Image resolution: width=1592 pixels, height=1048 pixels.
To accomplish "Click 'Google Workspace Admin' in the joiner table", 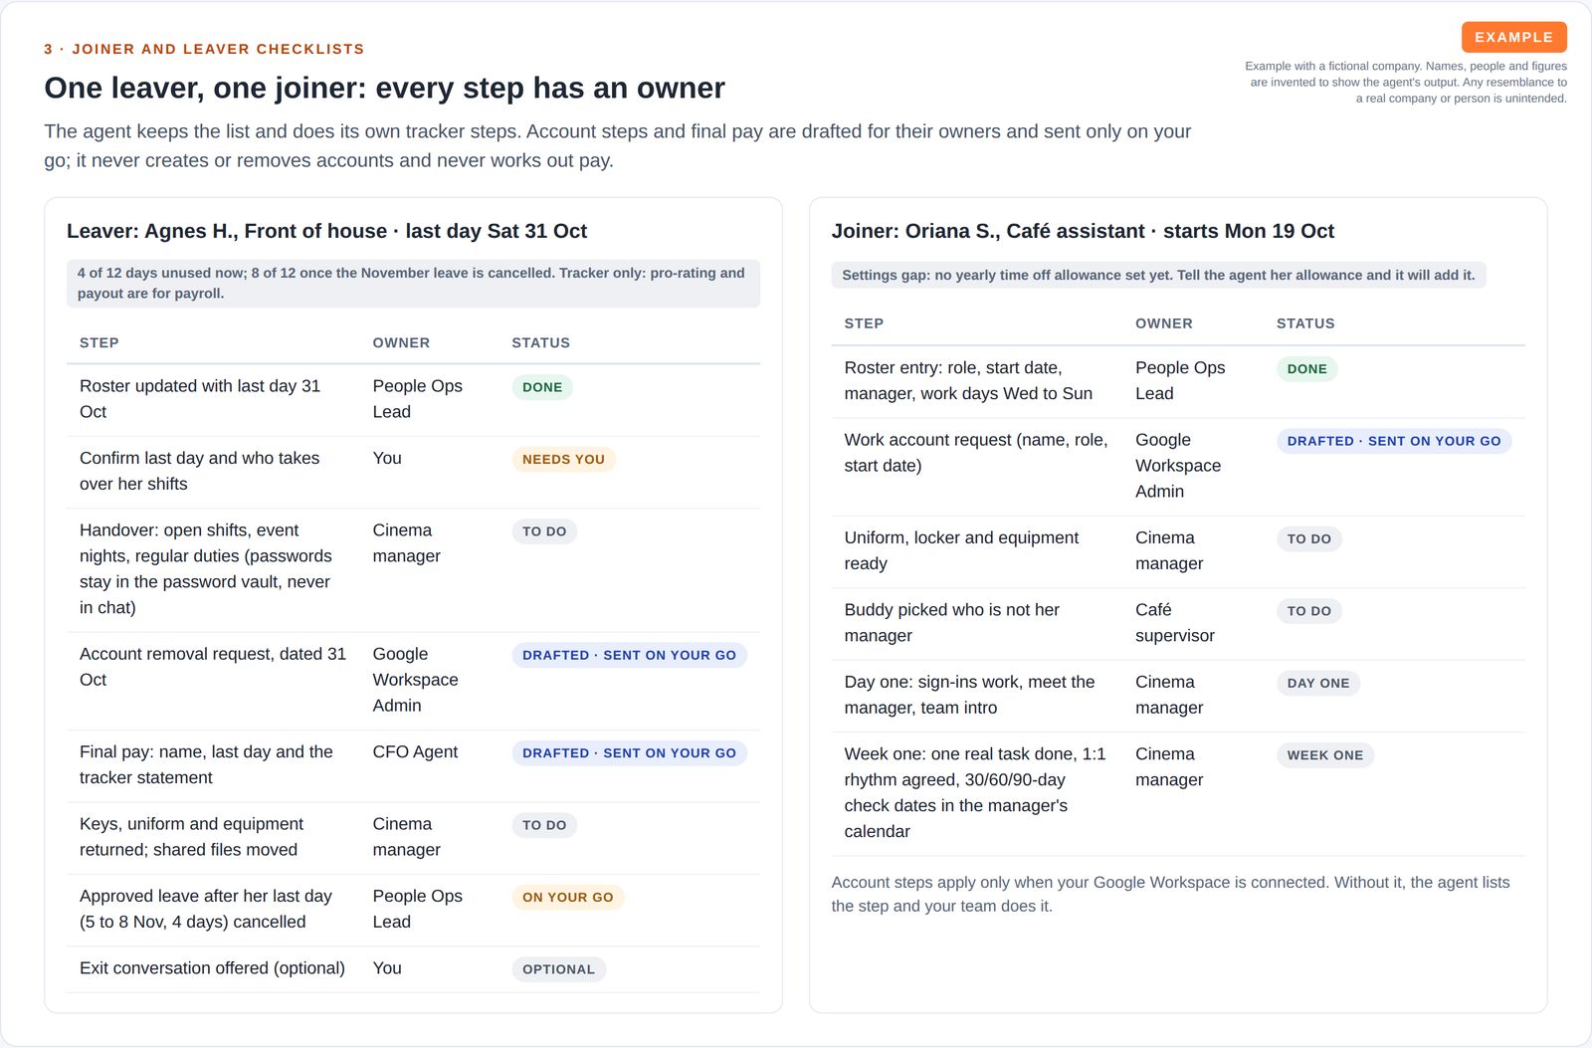I will (1178, 466).
